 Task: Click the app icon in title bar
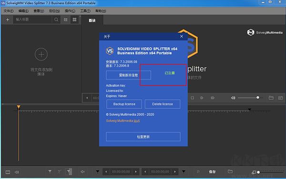pos(3,3)
